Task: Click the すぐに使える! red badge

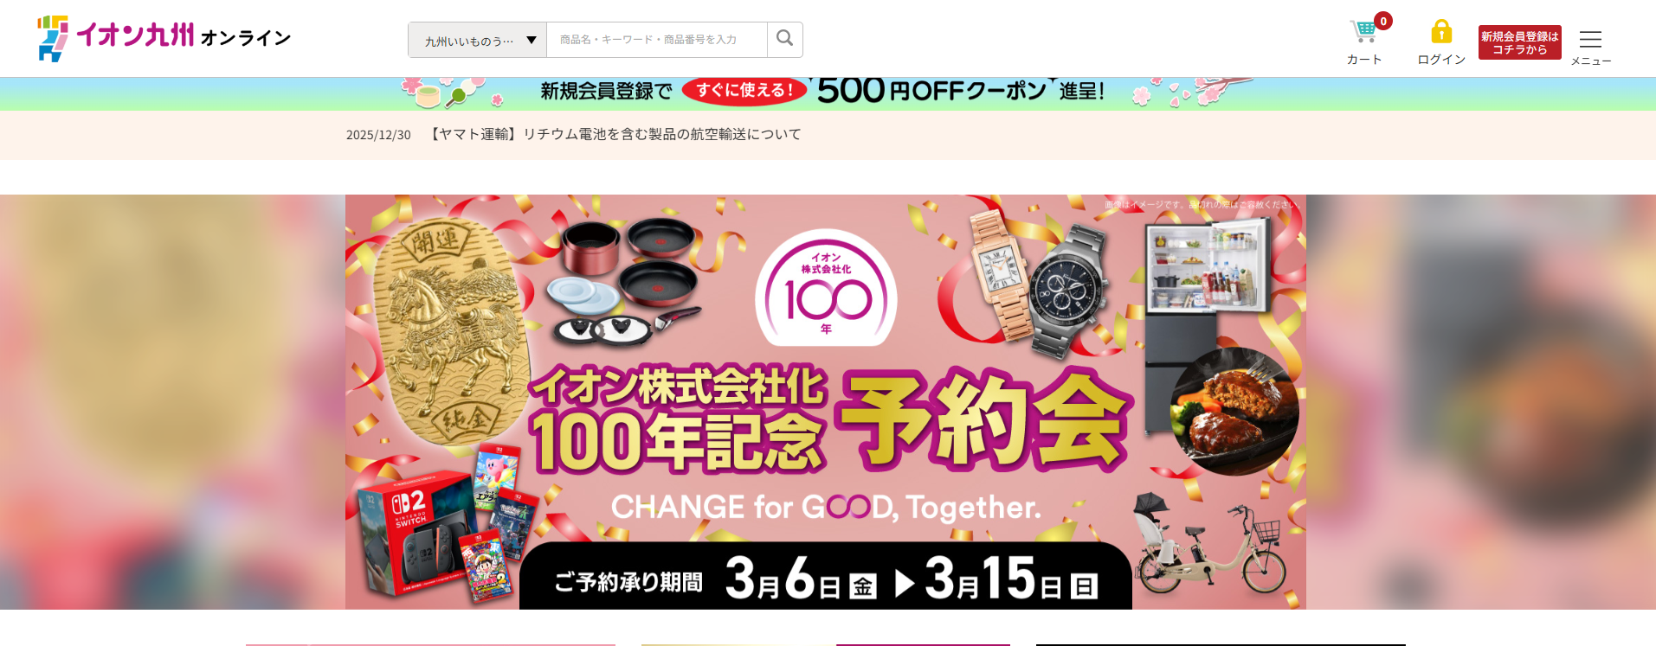Action: 744,90
